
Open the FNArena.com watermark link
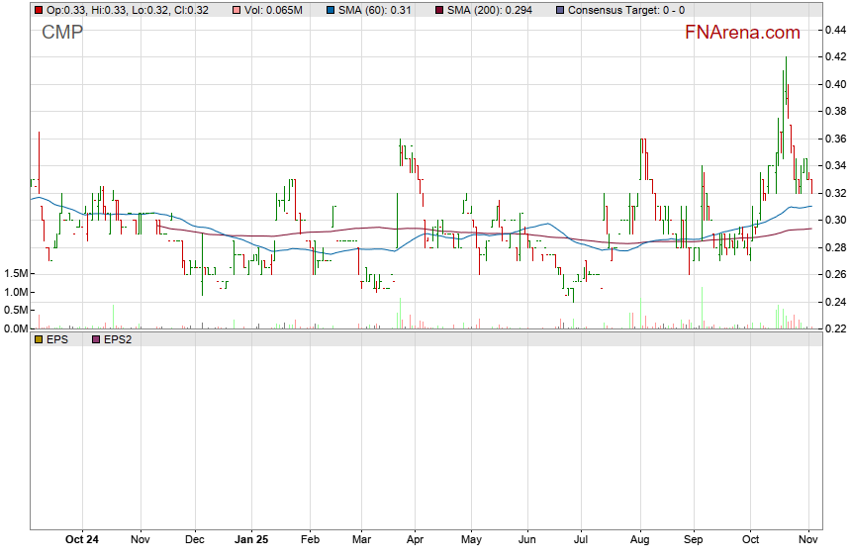(x=742, y=33)
